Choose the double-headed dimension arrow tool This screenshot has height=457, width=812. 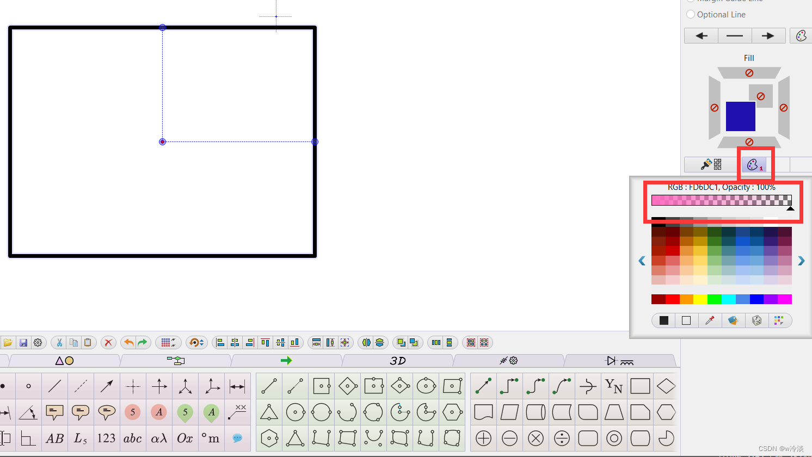click(237, 386)
